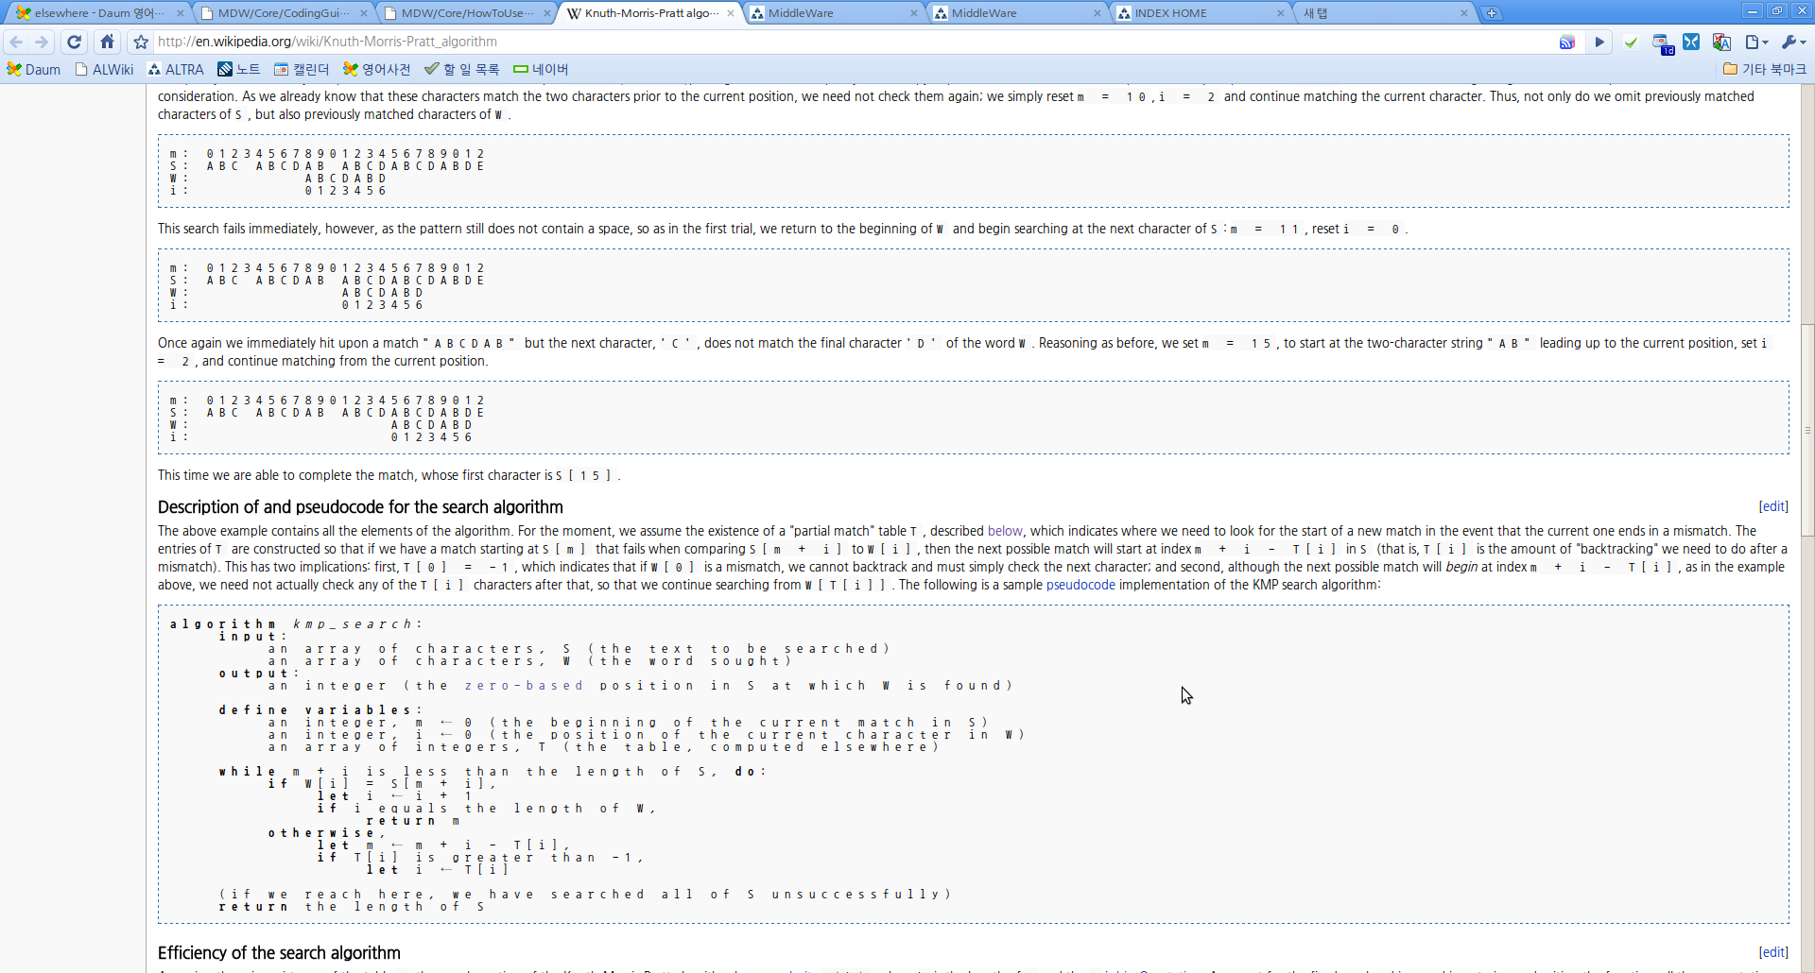
Task: Click the Knuth-Morris-Pratt tab Wikipedia favicon
Action: pyautogui.click(x=574, y=13)
